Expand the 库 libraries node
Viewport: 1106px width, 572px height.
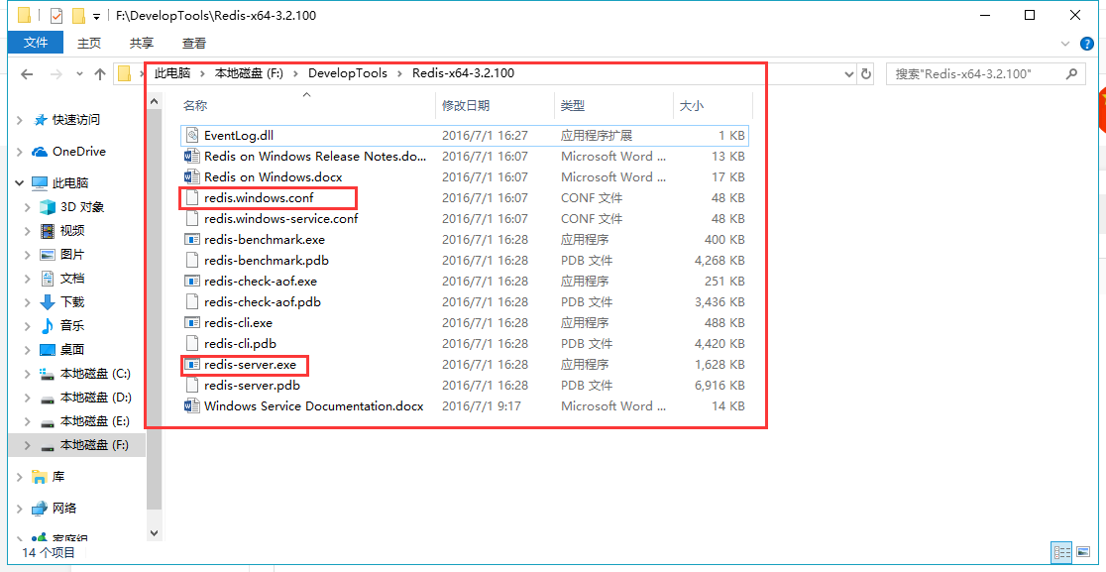click(20, 477)
